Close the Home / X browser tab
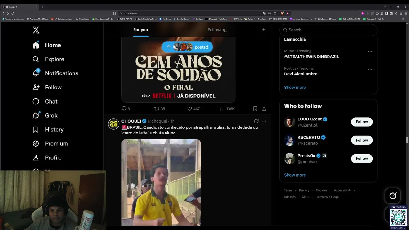This screenshot has width=409, height=230. [36, 7]
